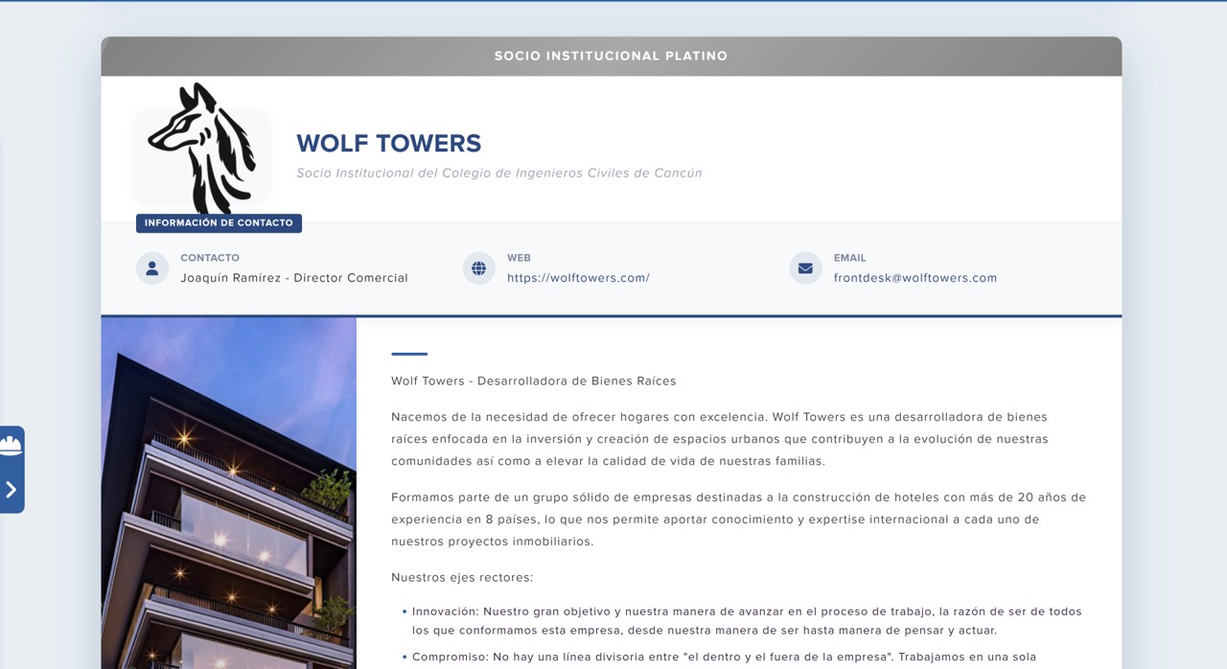
Task: Click the mail icon circle near Email
Action: click(804, 267)
